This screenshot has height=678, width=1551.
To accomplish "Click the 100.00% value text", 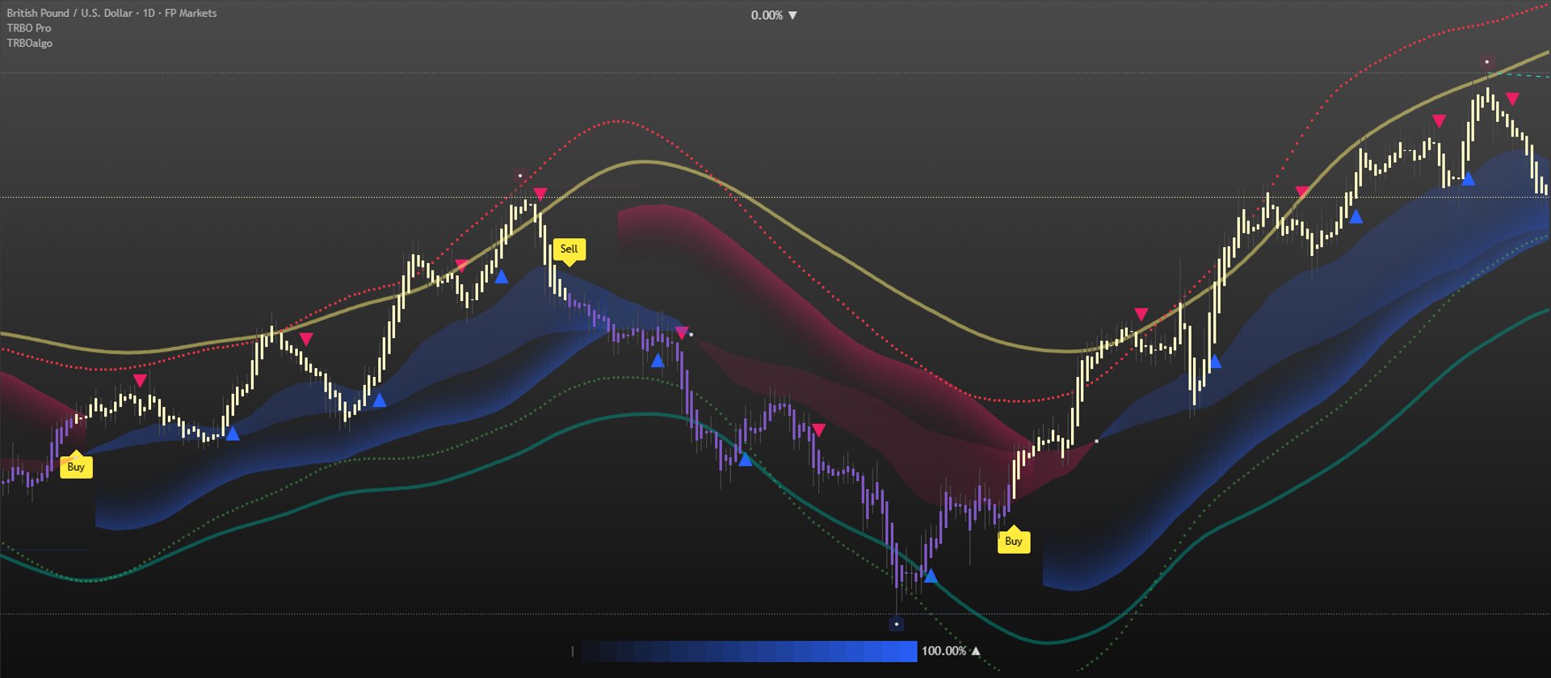I will pos(944,651).
